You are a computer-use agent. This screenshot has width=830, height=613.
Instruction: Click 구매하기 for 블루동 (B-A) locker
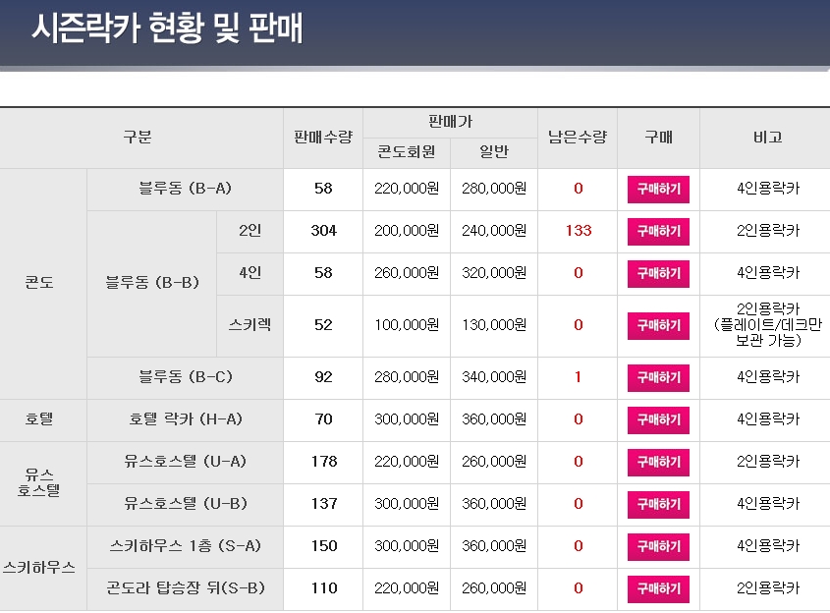[658, 189]
